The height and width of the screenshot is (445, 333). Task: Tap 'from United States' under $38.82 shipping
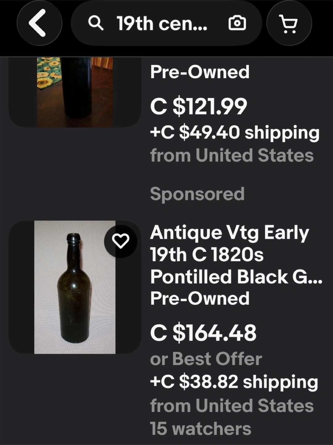click(232, 405)
